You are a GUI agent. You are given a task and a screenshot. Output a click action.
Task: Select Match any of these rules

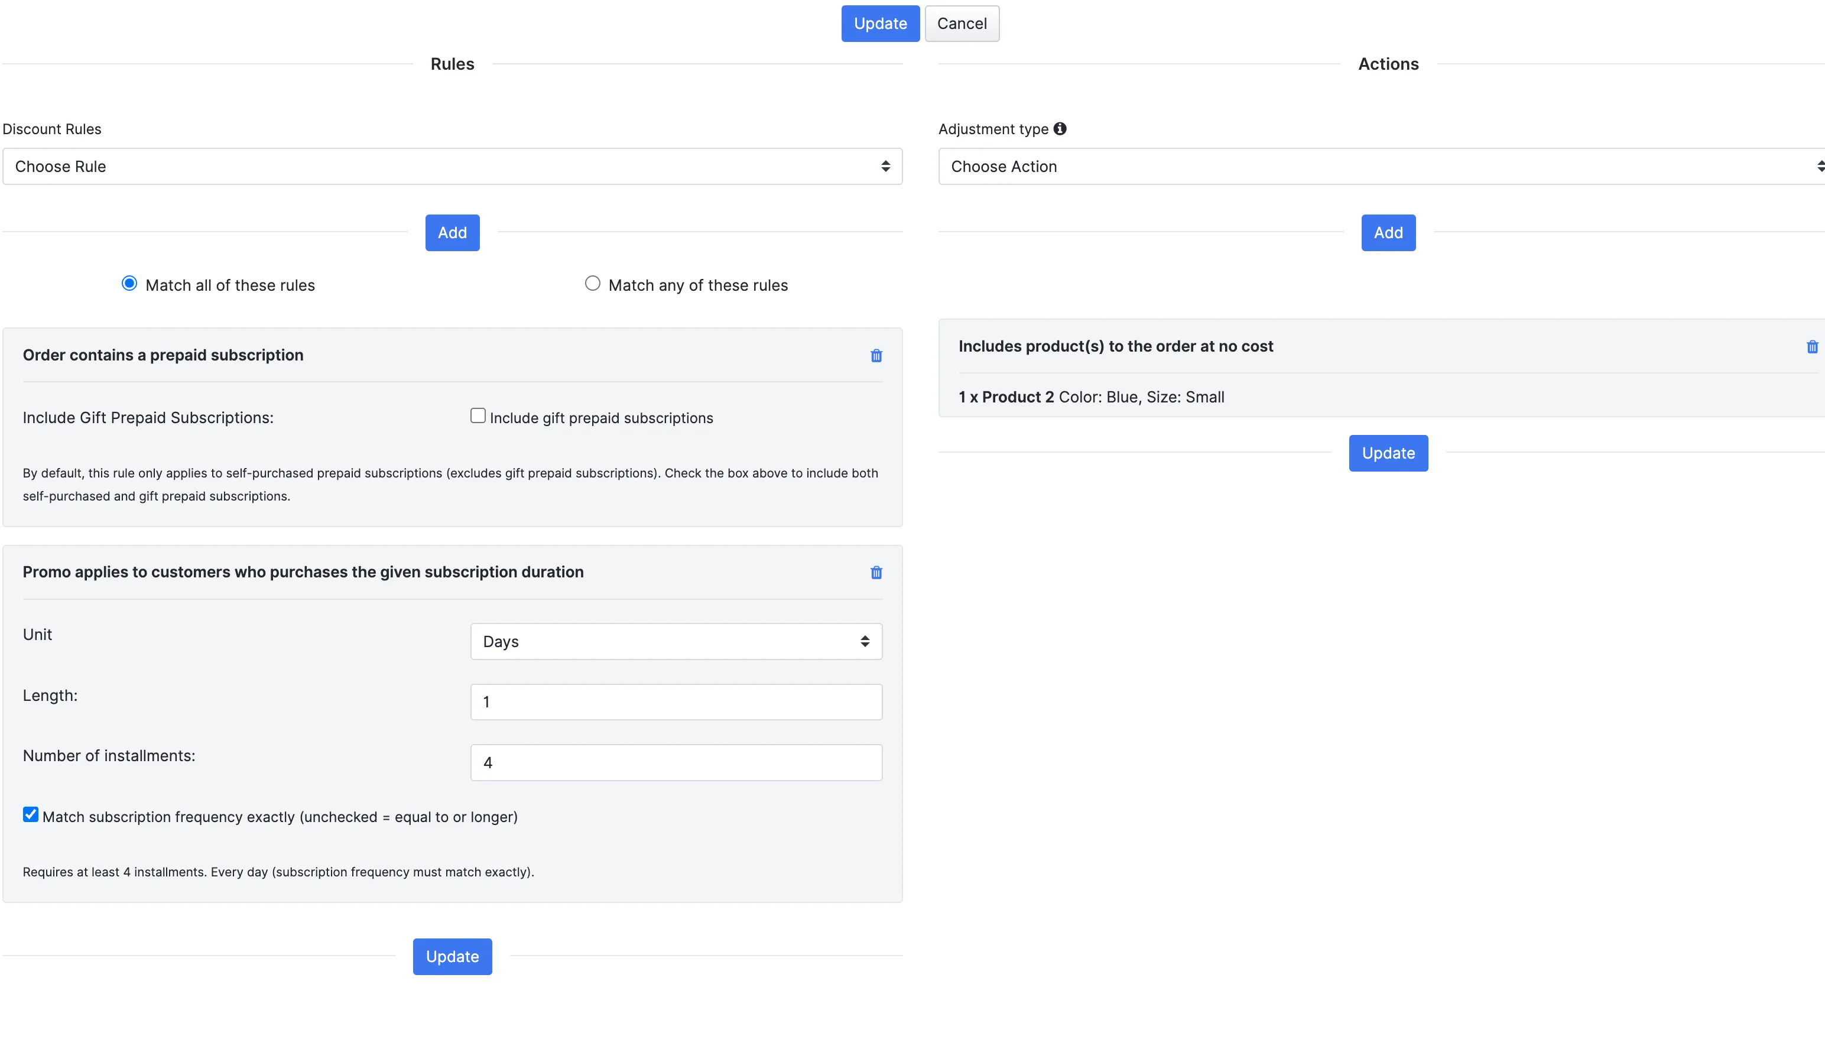click(x=592, y=284)
